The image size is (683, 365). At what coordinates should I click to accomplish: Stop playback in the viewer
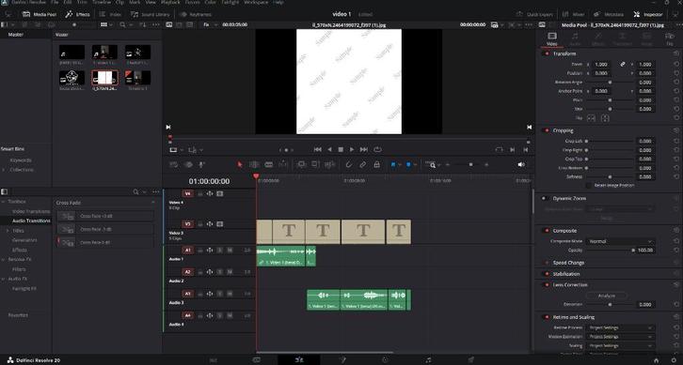[x=341, y=149]
